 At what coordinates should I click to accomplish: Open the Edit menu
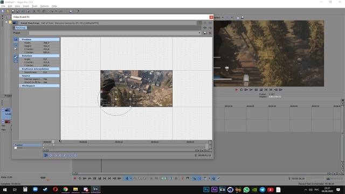tap(10, 6)
